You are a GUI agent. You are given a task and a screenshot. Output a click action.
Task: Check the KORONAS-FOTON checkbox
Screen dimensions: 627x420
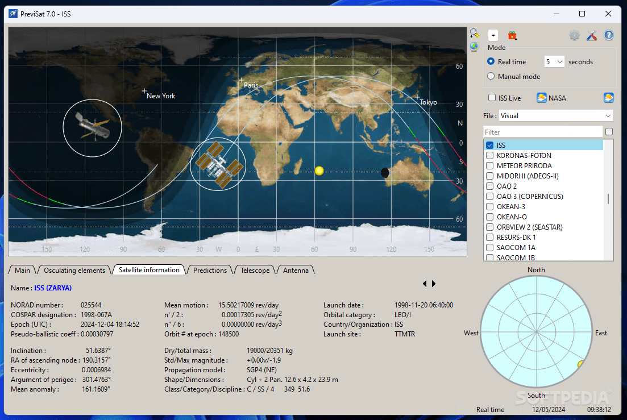[490, 156]
